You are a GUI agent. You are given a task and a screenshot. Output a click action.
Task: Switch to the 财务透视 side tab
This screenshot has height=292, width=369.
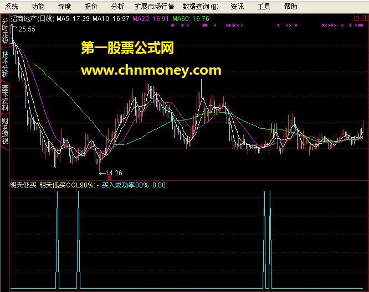(x=5, y=131)
